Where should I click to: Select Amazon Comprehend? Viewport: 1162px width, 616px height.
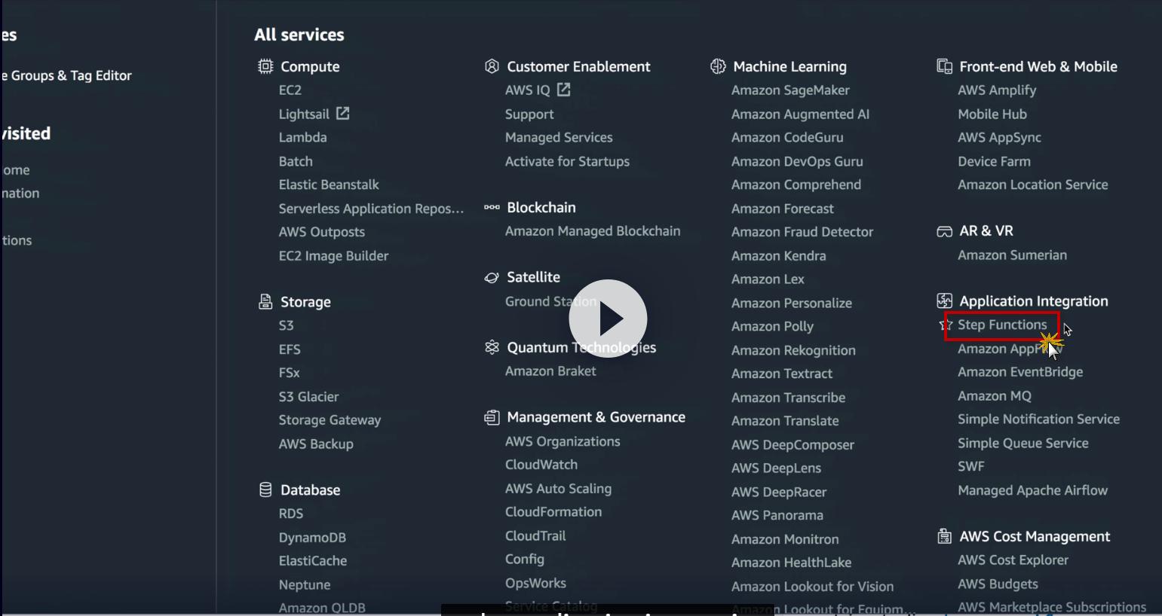coord(796,184)
